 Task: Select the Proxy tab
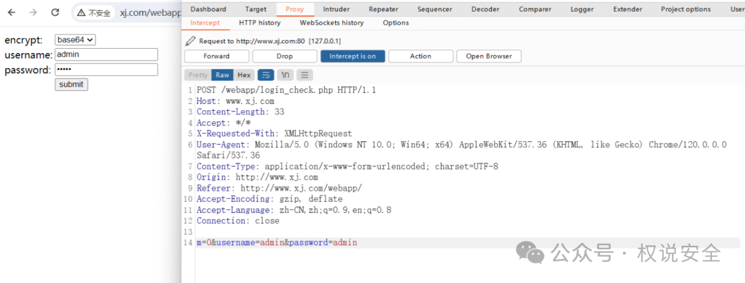point(295,9)
